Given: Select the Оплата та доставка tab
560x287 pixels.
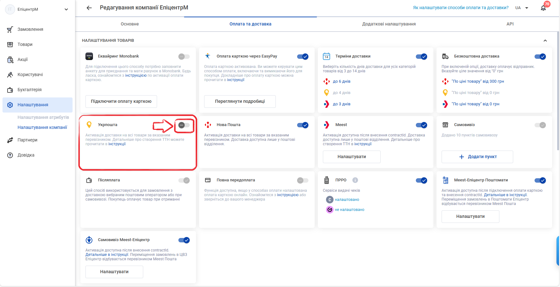Looking at the screenshot, I should coord(250,24).
